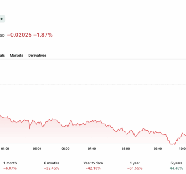Click the market status dot badge
The height and width of the screenshot is (174, 186).
coord(2,19)
